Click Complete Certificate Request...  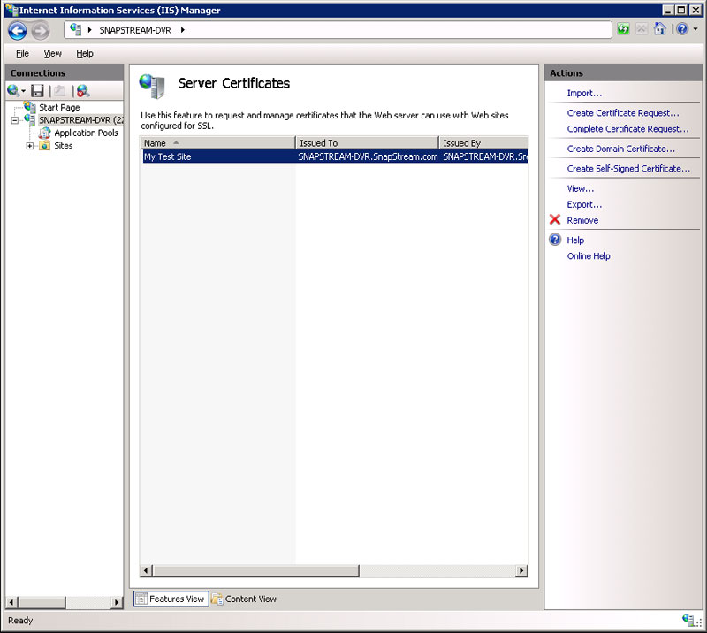(x=627, y=129)
